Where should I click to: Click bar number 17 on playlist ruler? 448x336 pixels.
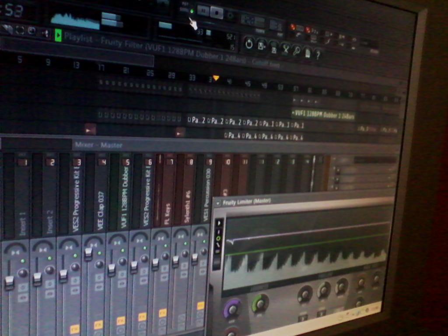[101, 67]
